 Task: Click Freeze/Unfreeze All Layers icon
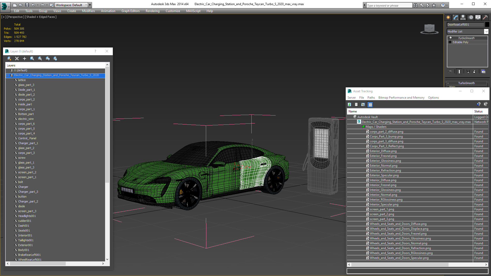pos(55,59)
